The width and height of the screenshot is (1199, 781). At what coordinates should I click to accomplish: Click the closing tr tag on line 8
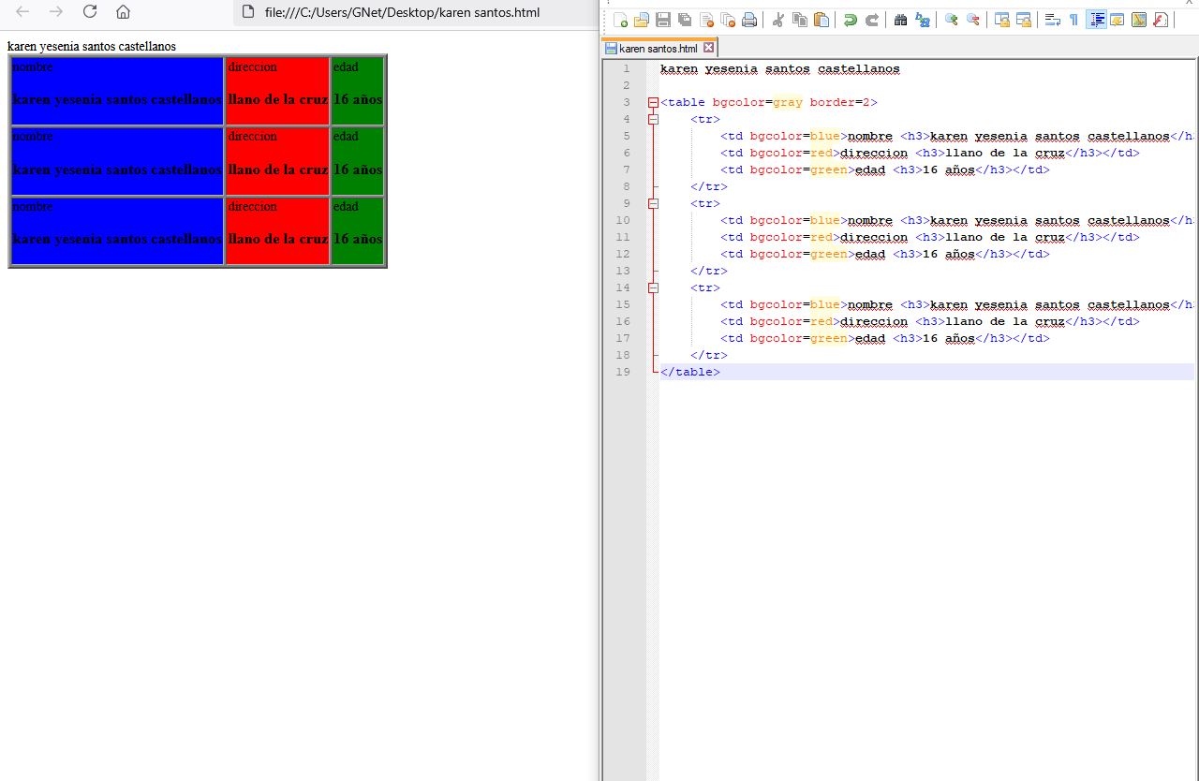(709, 186)
